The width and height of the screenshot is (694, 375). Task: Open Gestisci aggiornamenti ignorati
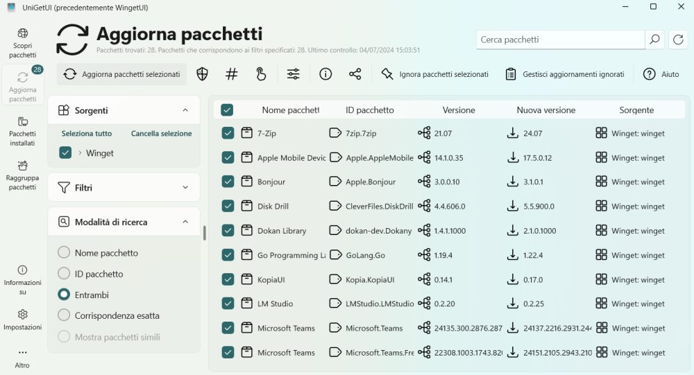coord(565,74)
